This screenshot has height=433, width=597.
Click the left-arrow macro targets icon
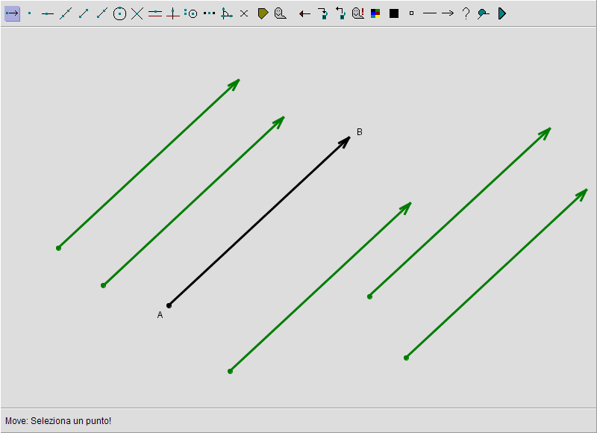click(340, 13)
